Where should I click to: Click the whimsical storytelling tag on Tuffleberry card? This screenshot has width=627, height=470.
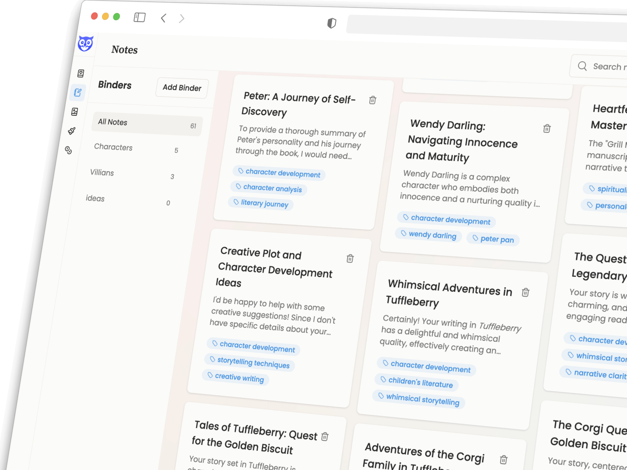click(419, 399)
